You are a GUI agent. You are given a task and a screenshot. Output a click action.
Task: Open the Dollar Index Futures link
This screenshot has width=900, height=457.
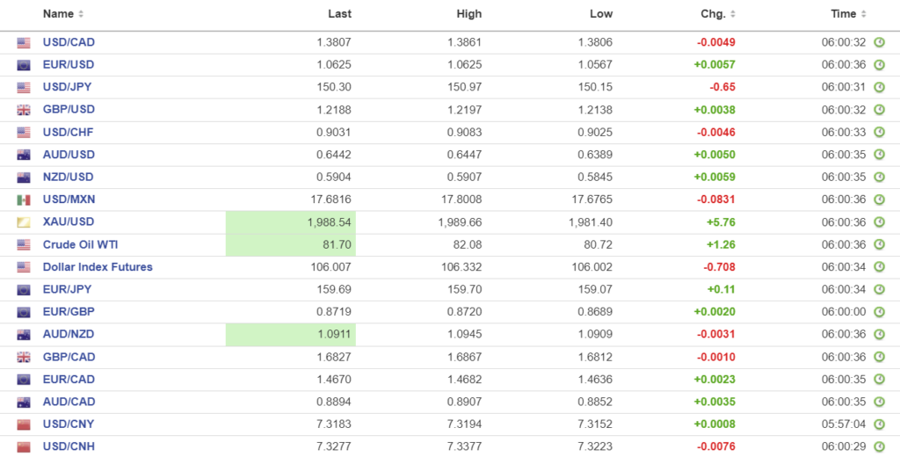98,267
